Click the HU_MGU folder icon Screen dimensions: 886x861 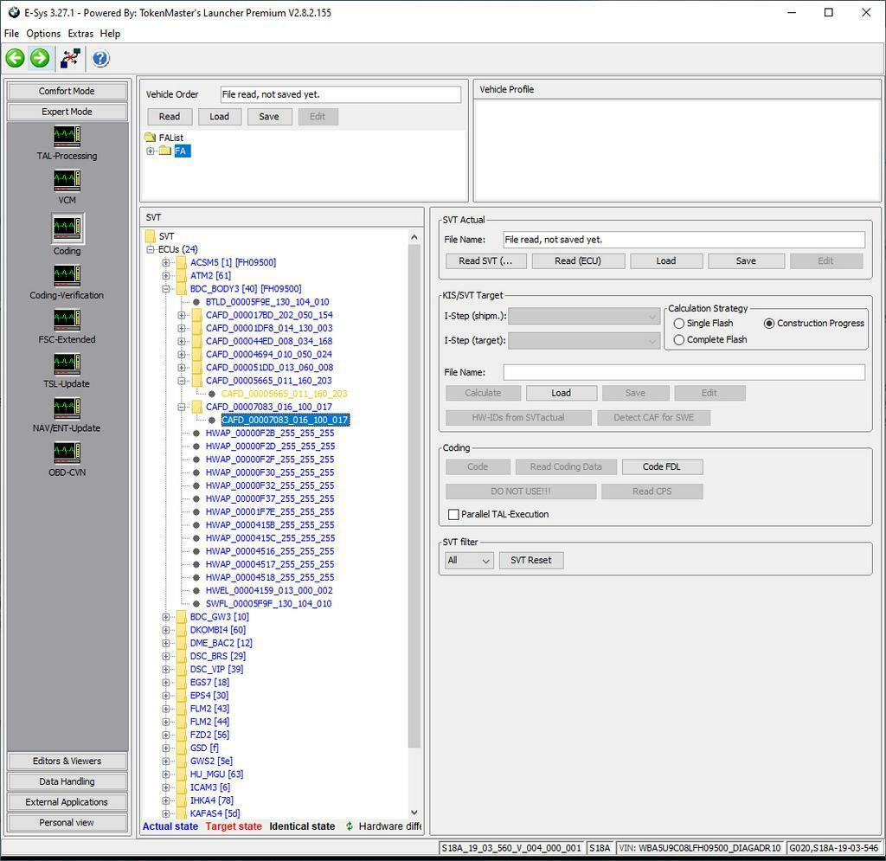tap(182, 774)
